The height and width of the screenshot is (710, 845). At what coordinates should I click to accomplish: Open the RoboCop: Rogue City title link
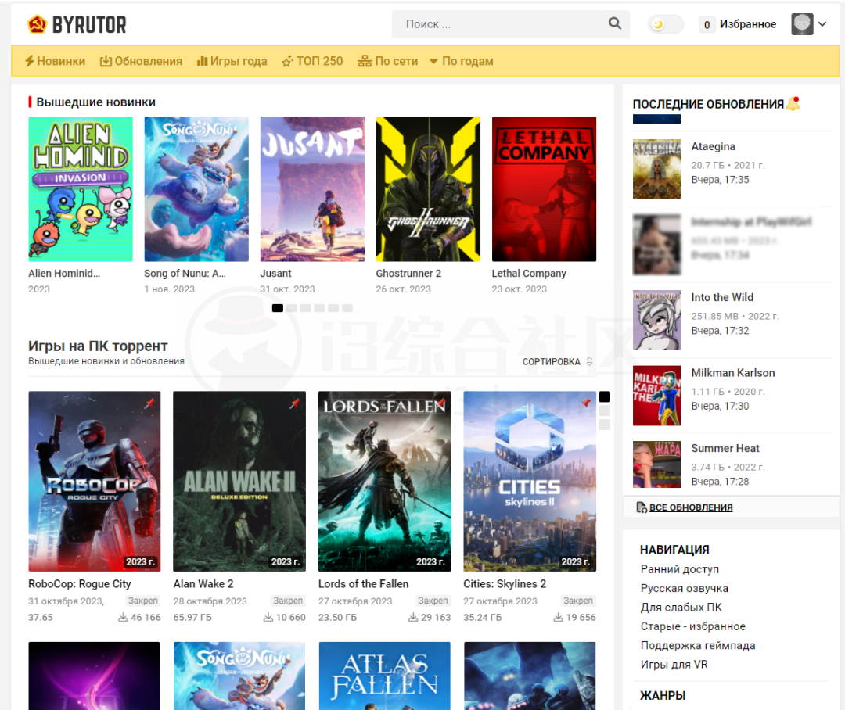80,584
